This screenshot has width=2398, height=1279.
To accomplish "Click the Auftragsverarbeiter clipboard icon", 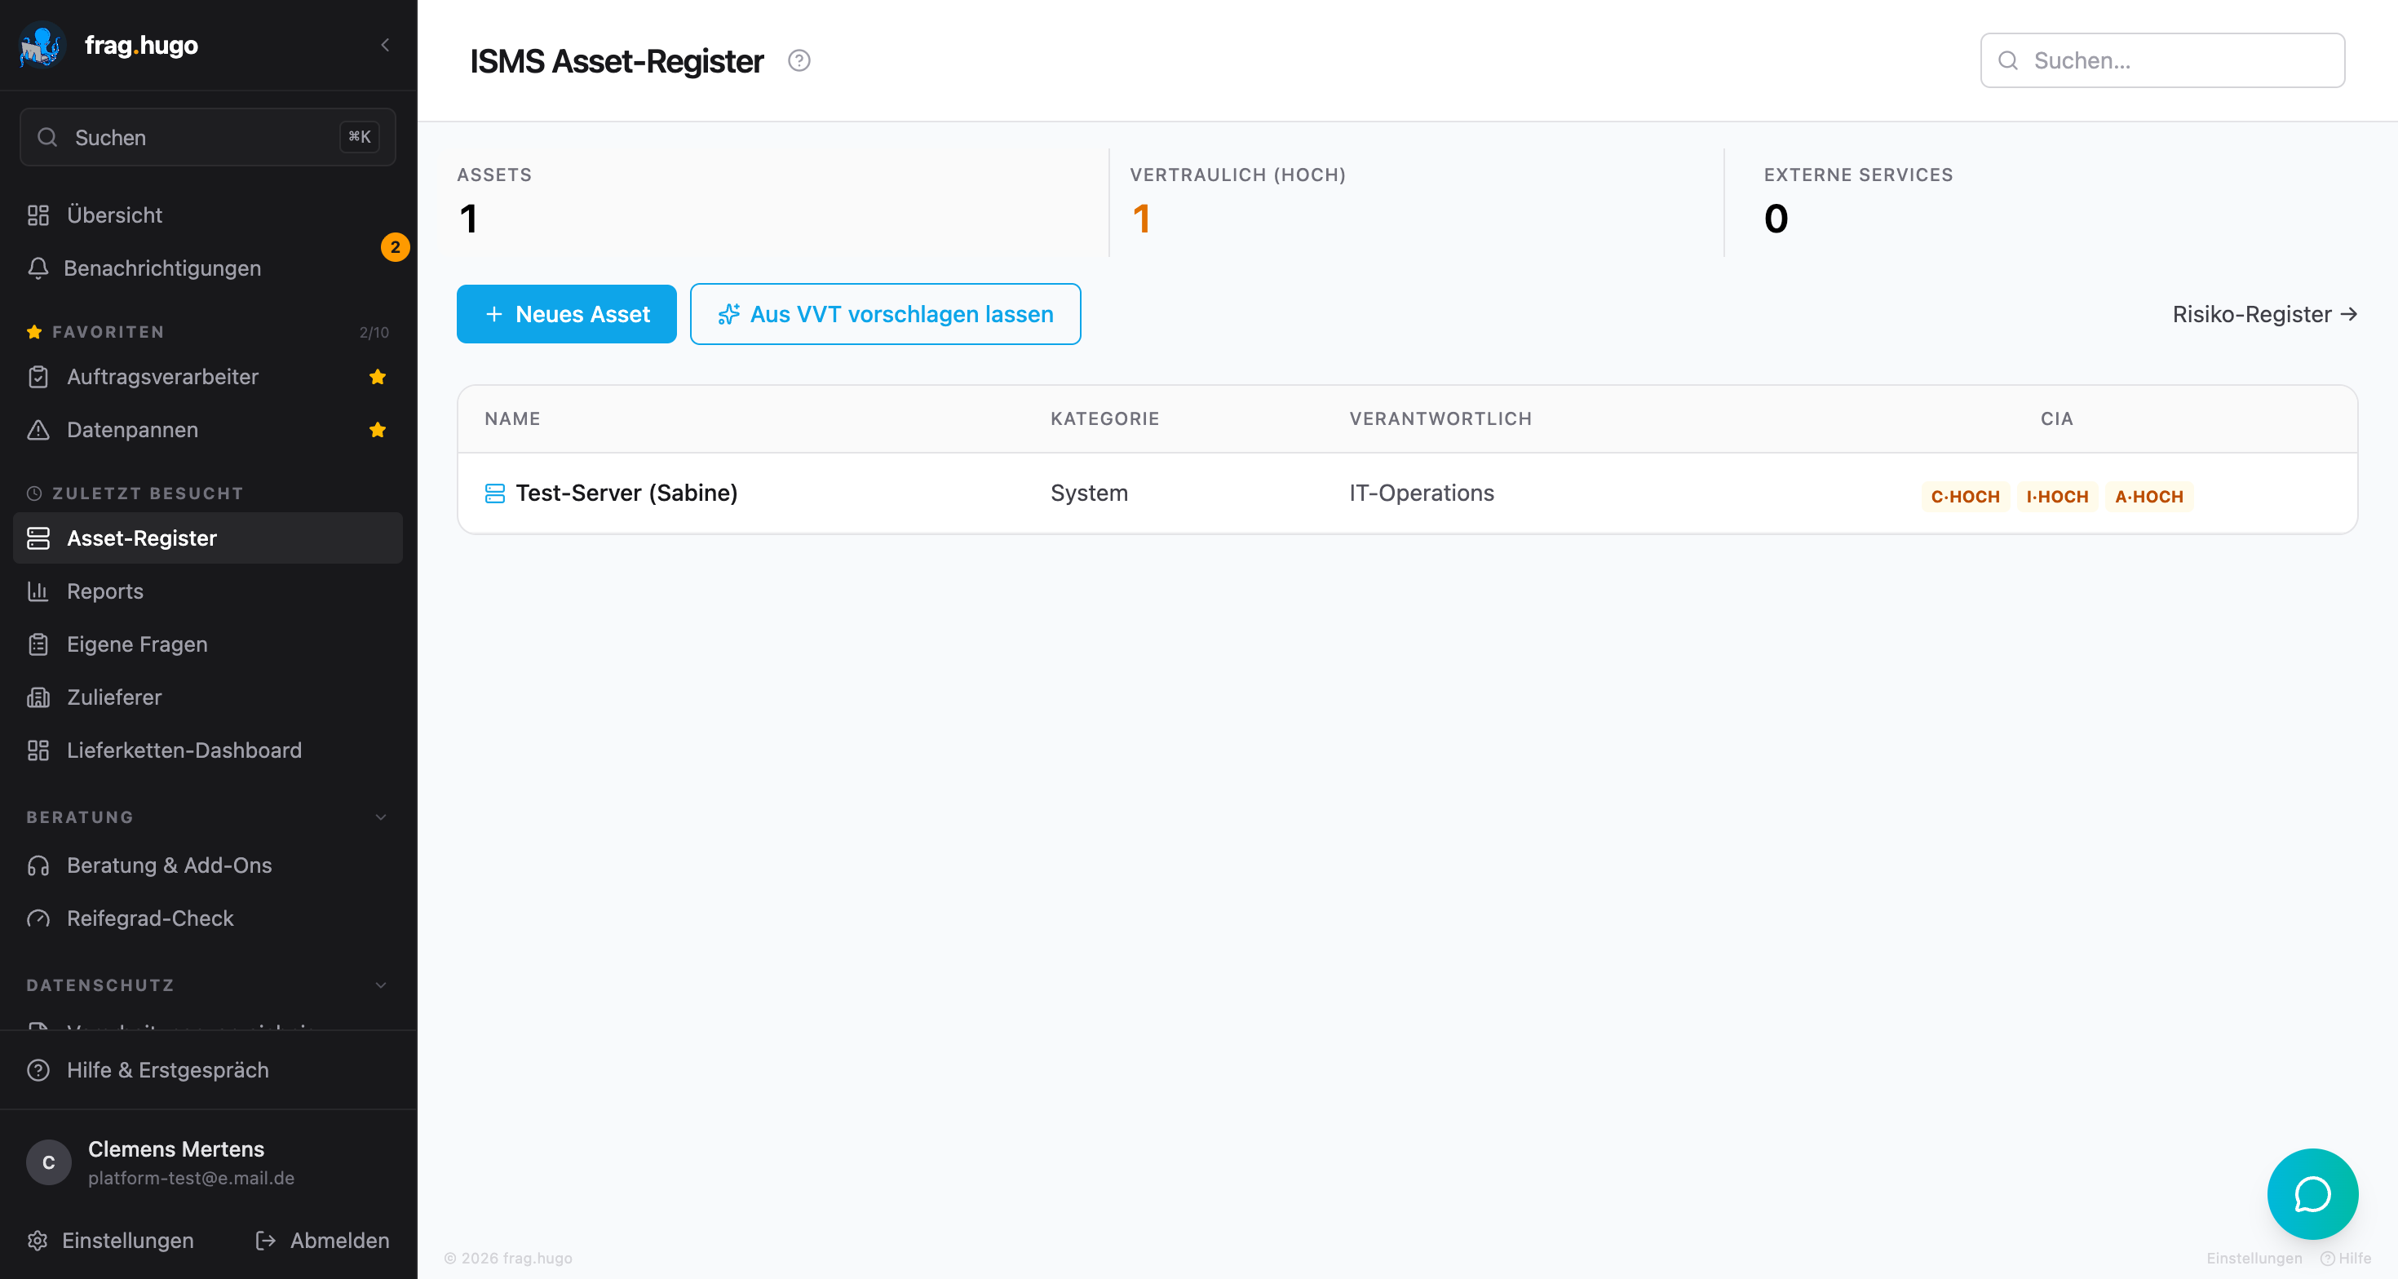I will 38,377.
